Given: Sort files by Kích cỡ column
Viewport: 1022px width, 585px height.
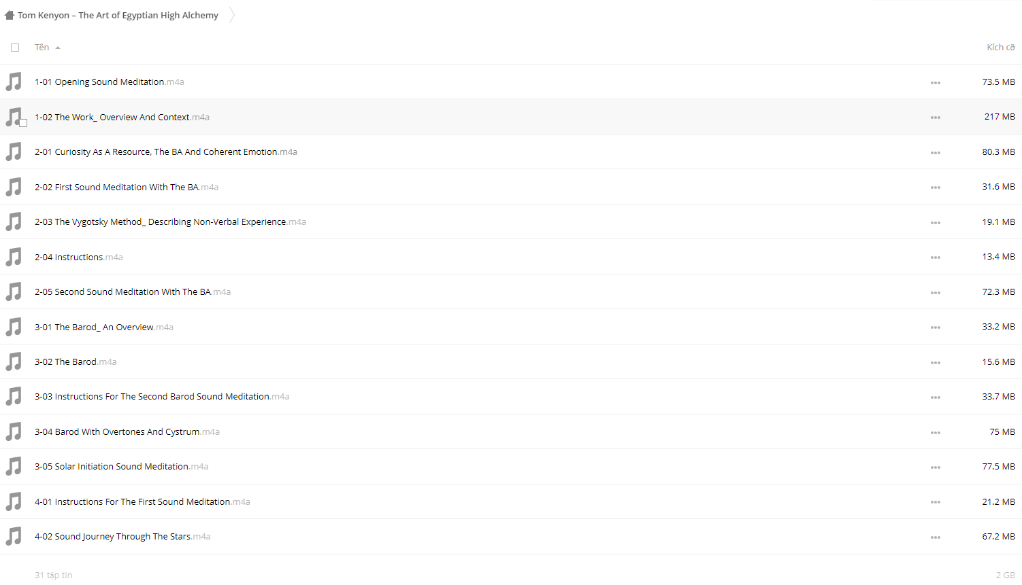Looking at the screenshot, I should coord(1001,47).
